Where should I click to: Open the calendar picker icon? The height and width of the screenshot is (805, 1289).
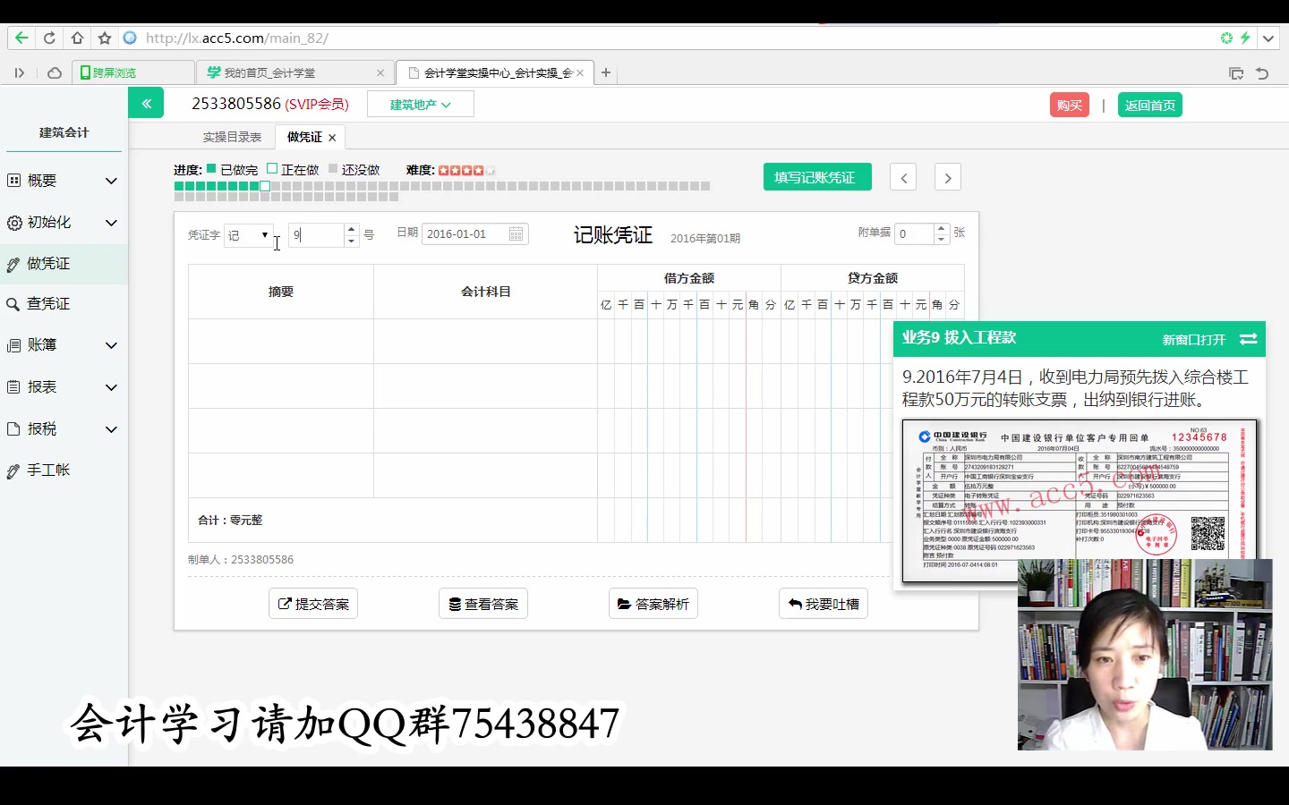[516, 233]
